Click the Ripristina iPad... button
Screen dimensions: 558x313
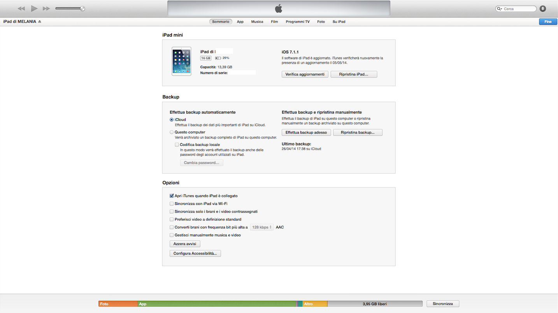click(354, 74)
